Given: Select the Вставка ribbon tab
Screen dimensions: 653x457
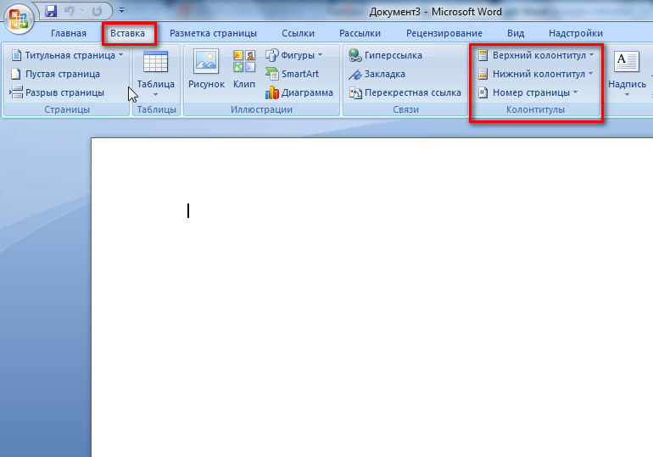Looking at the screenshot, I should tap(127, 33).
